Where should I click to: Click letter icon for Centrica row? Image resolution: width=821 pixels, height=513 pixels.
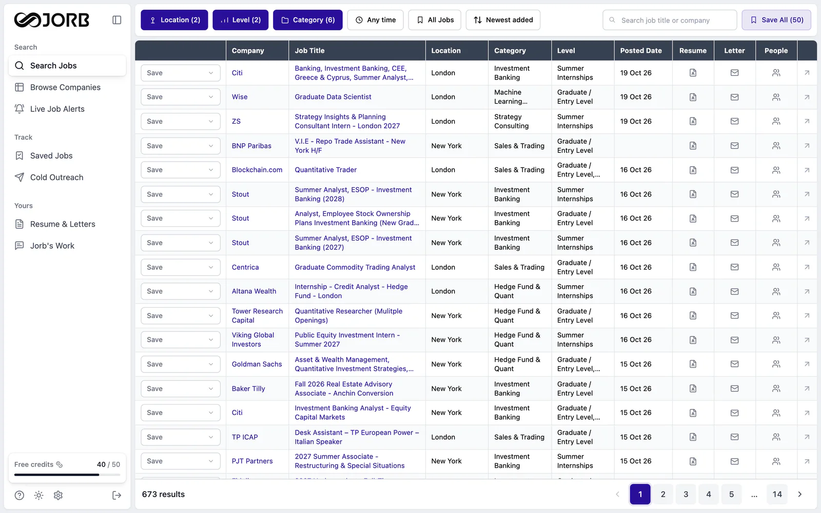point(734,267)
